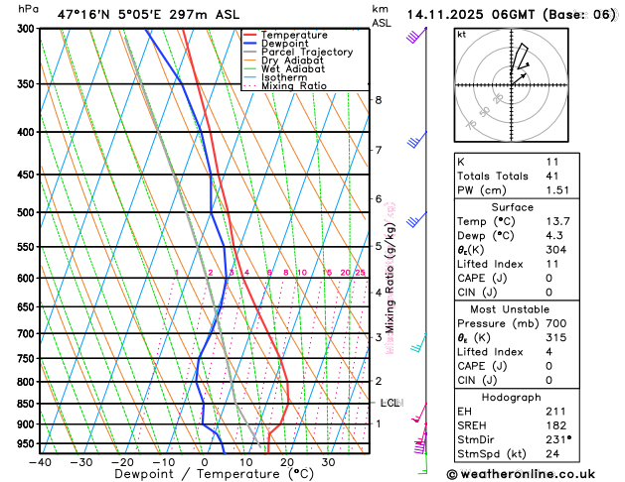Click the surface theta-e value 304

tap(556, 250)
